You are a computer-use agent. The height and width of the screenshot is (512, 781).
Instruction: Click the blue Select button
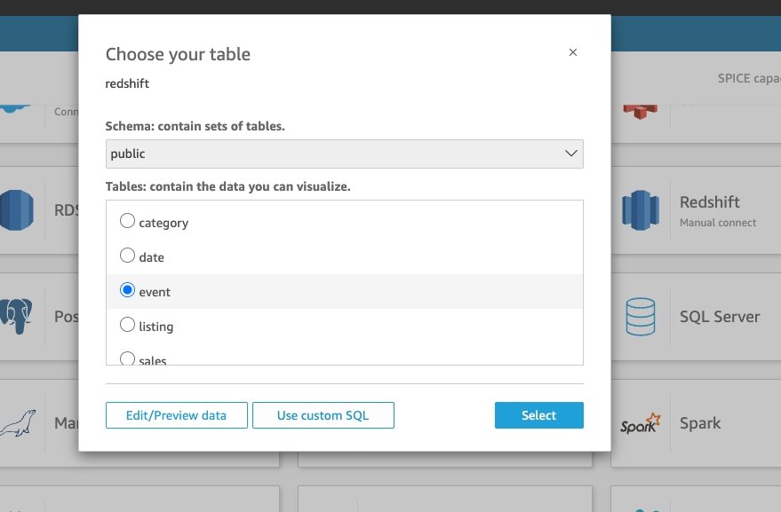[x=539, y=415]
